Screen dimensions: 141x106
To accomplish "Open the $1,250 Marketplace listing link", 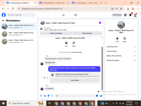I will click(x=55, y=30).
